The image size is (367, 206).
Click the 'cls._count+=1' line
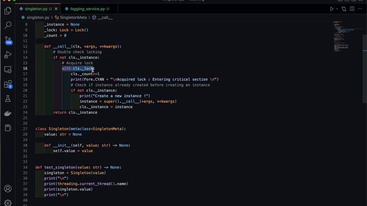tap(85, 74)
